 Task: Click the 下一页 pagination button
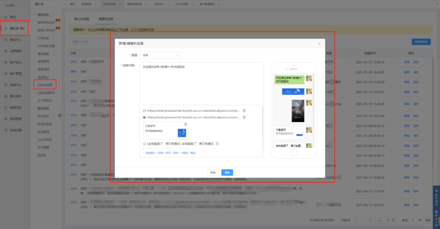[390, 220]
